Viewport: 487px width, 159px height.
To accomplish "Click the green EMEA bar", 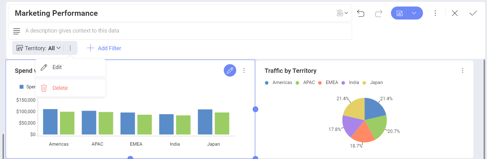I will pyautogui.click(x=145, y=125).
